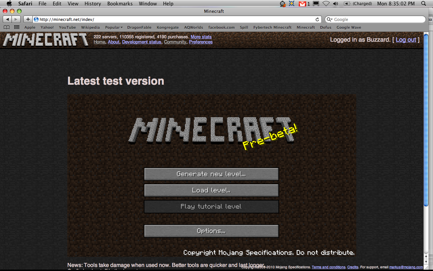Open the YouTube bookmark
Viewport: 433px width, 271px height.
(67, 27)
